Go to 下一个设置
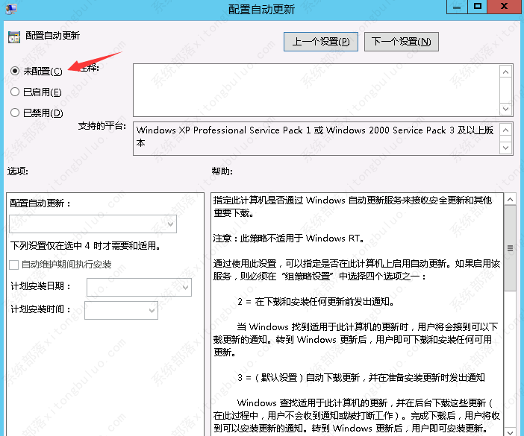The width and height of the screenshot is (524, 436). [x=401, y=41]
